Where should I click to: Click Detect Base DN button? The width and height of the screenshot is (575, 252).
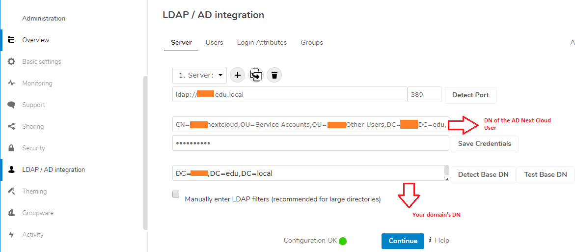click(483, 174)
